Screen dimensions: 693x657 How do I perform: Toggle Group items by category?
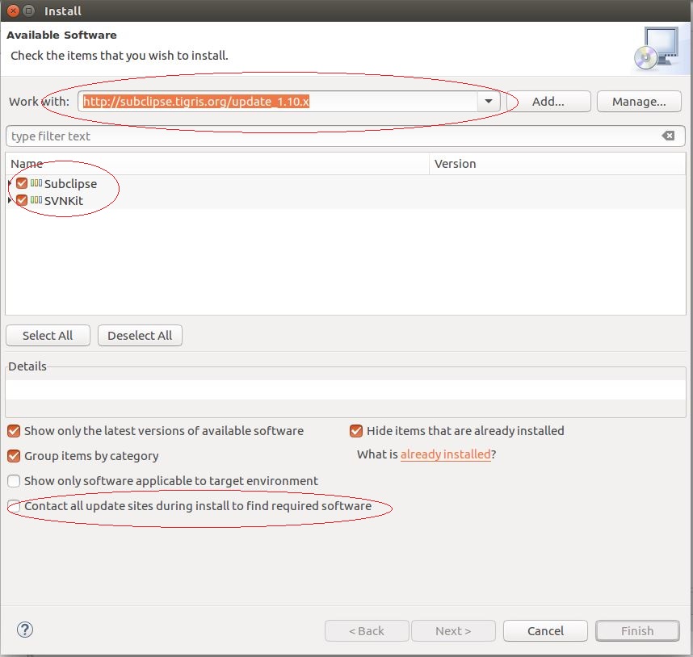pyautogui.click(x=14, y=456)
